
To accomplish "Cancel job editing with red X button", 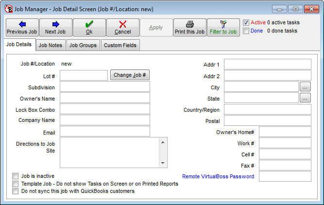I will coord(123,28).
